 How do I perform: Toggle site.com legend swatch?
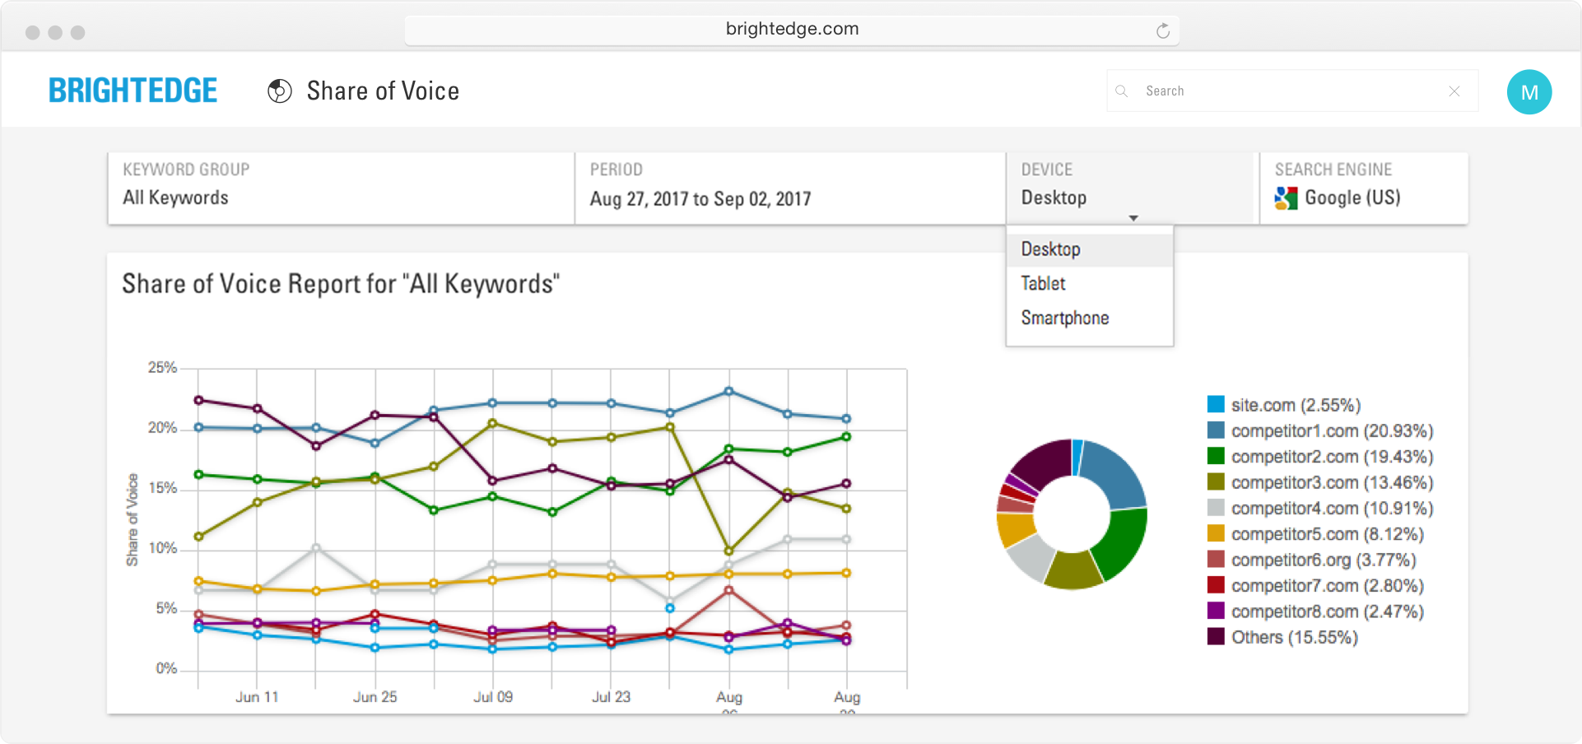[1216, 404]
